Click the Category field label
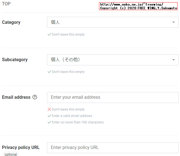The width and height of the screenshot is (180, 156). (x=11, y=22)
